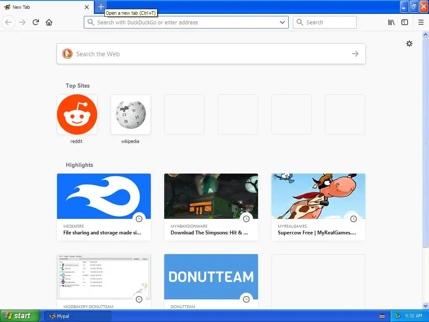Close the New Tab tab

tap(87, 7)
